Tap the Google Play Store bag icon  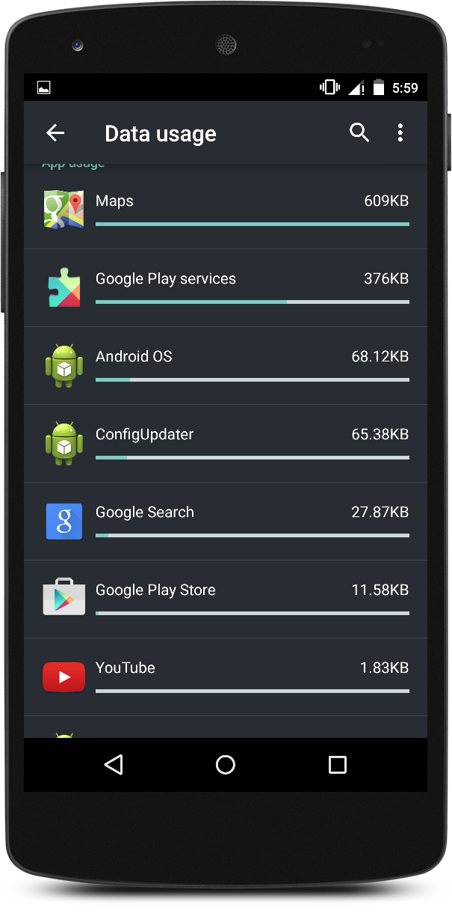pos(64,598)
